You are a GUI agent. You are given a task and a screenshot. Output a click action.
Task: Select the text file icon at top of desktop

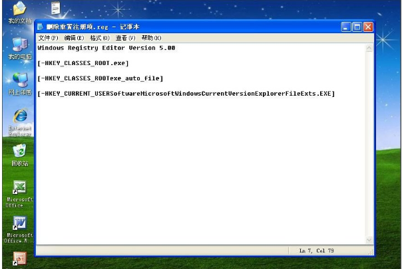(x=57, y=8)
